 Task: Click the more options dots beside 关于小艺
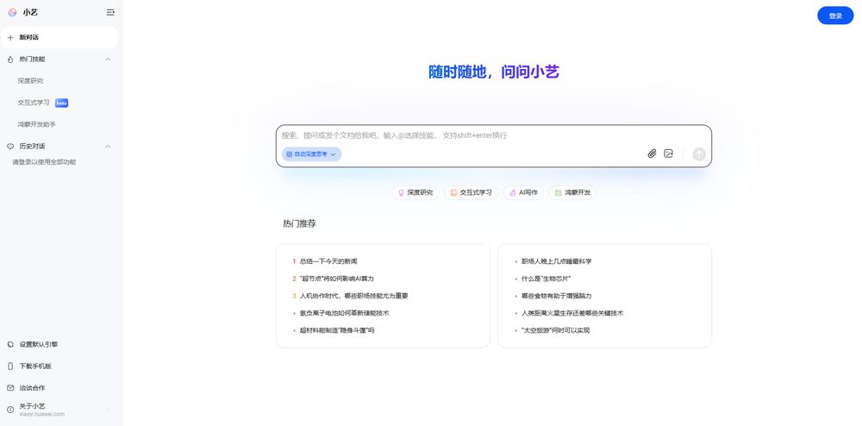tap(108, 410)
